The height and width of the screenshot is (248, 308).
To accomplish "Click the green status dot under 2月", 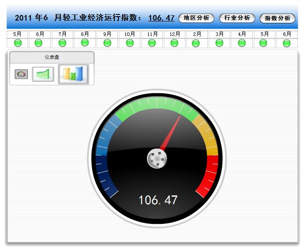I will click(x=196, y=43).
